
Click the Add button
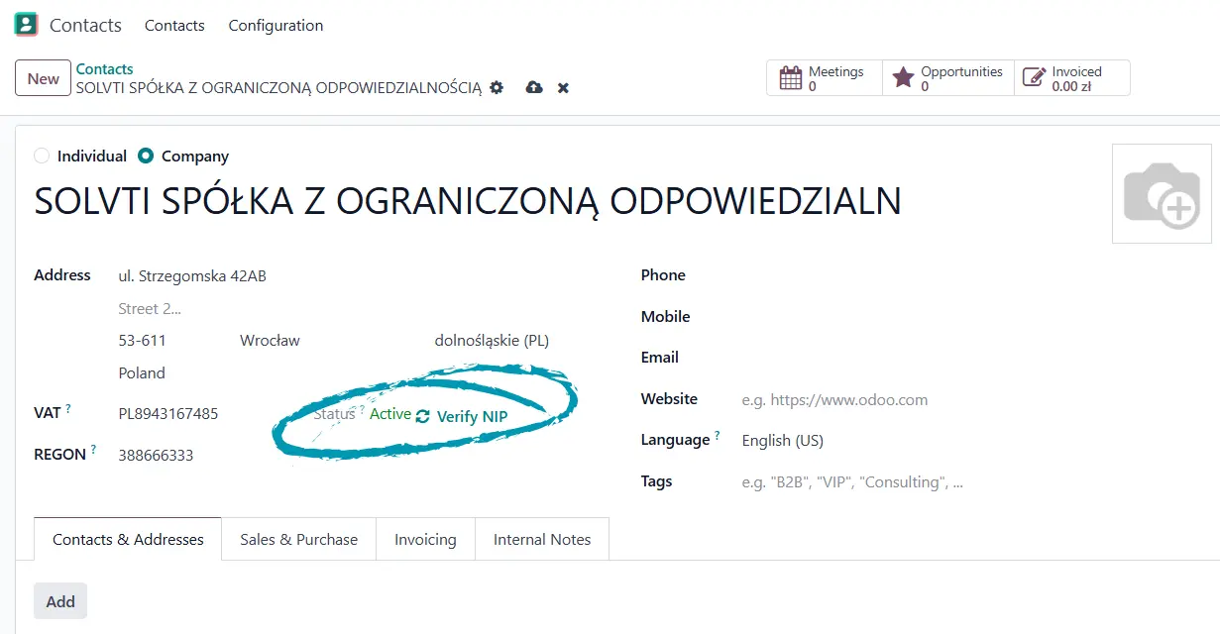click(60, 601)
